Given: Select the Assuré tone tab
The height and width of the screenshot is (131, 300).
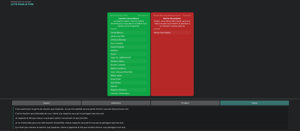Looking at the screenshot, I should coord(46,103).
